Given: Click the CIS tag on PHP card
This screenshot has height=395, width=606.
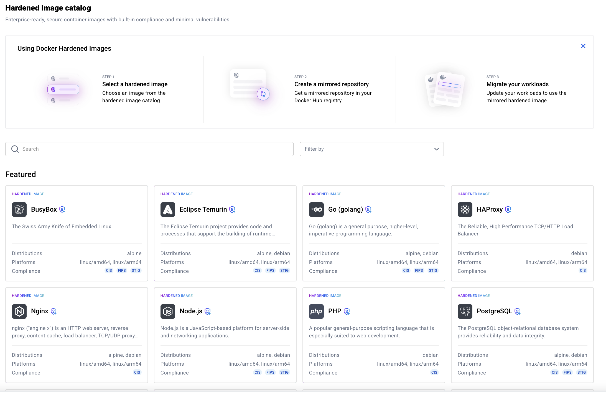Looking at the screenshot, I should [434, 373].
